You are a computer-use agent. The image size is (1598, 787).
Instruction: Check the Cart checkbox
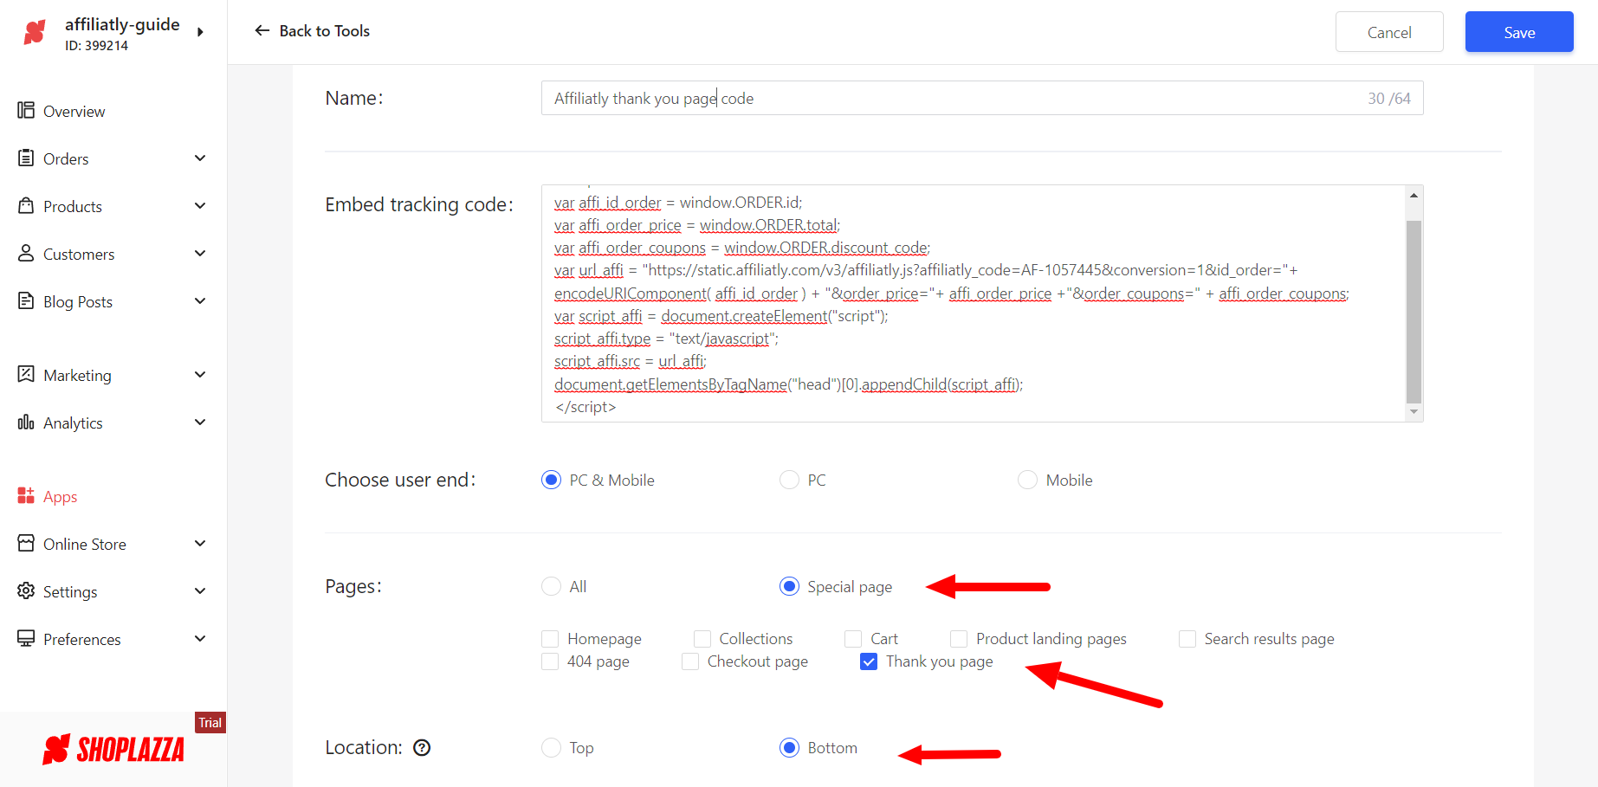pyautogui.click(x=853, y=639)
